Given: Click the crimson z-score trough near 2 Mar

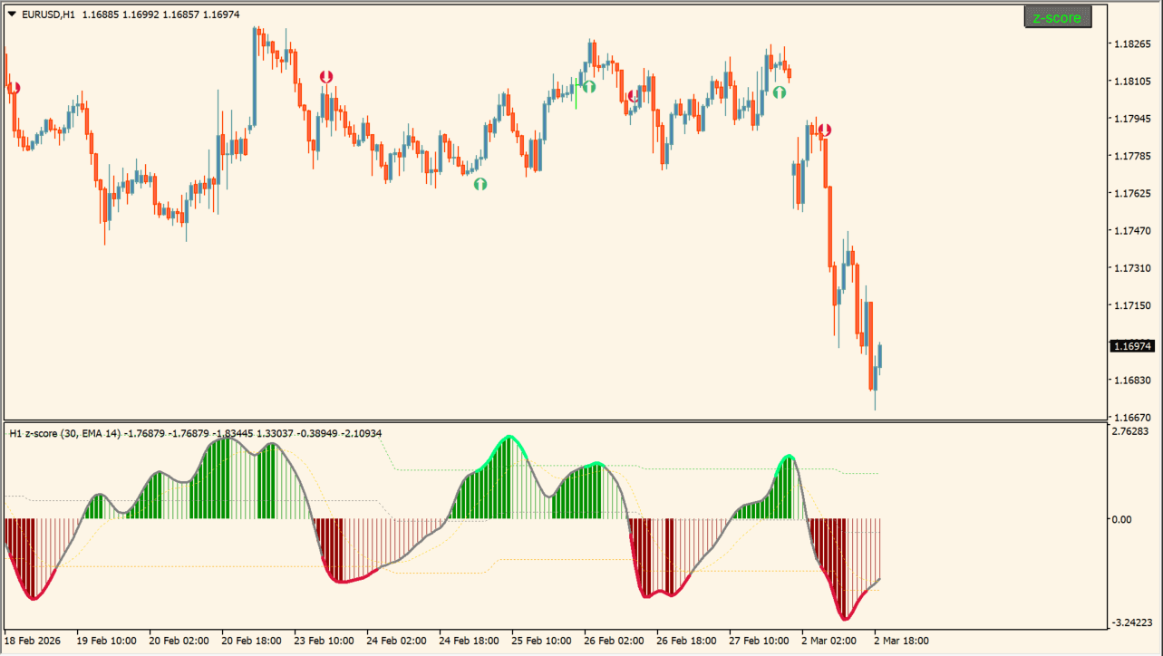Looking at the screenshot, I should point(846,618).
